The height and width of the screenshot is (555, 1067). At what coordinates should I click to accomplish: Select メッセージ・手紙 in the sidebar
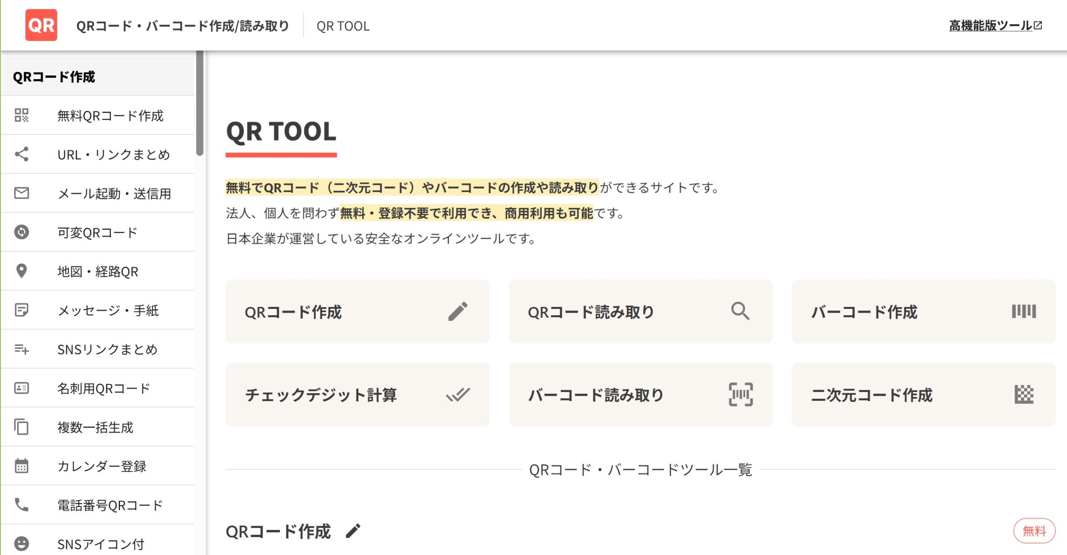click(108, 310)
